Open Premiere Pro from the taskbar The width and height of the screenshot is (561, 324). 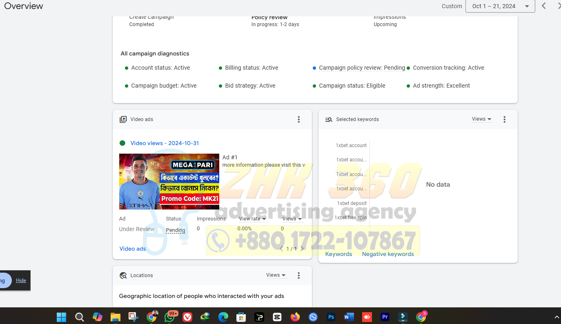pyautogui.click(x=385, y=317)
